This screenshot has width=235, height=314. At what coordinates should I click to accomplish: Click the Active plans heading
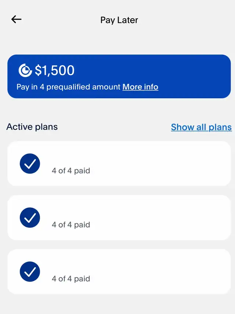pyautogui.click(x=32, y=127)
